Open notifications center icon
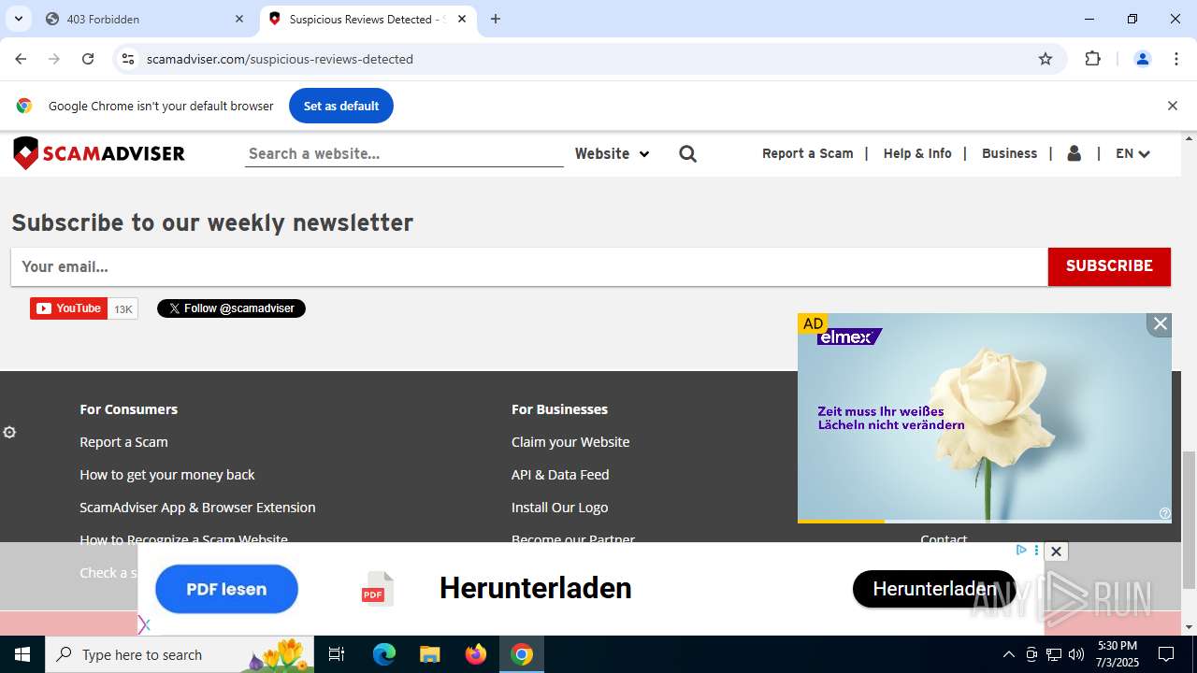 (1167, 654)
